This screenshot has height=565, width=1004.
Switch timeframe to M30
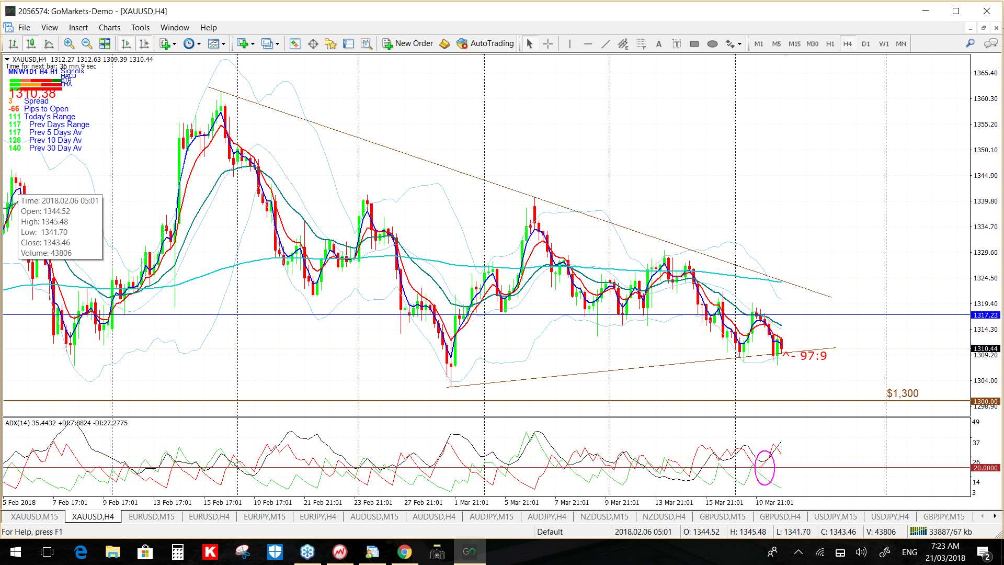click(812, 44)
